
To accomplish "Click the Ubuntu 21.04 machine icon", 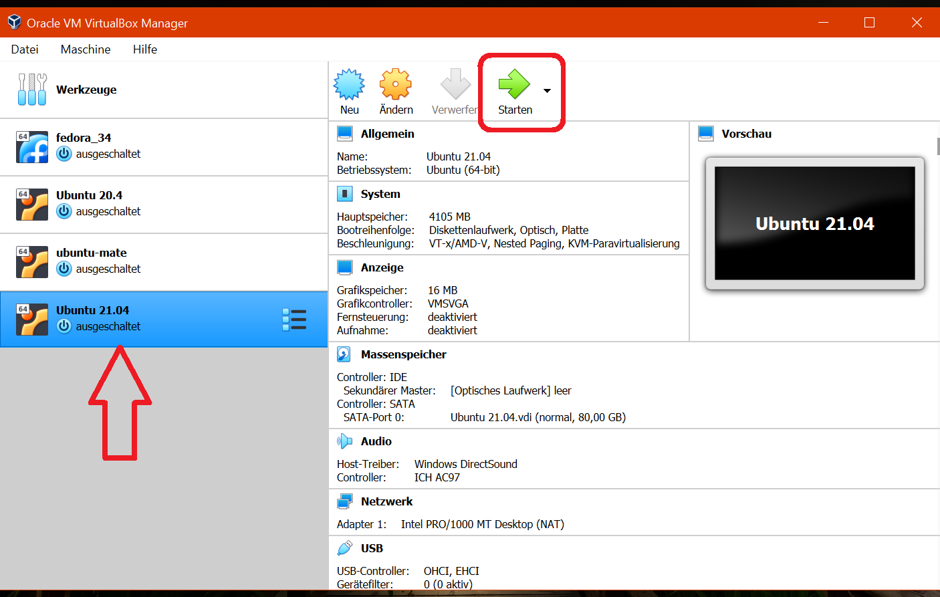I will click(32, 320).
